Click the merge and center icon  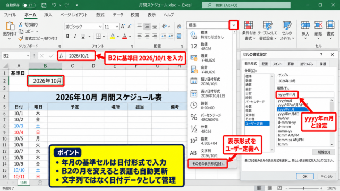179,36
